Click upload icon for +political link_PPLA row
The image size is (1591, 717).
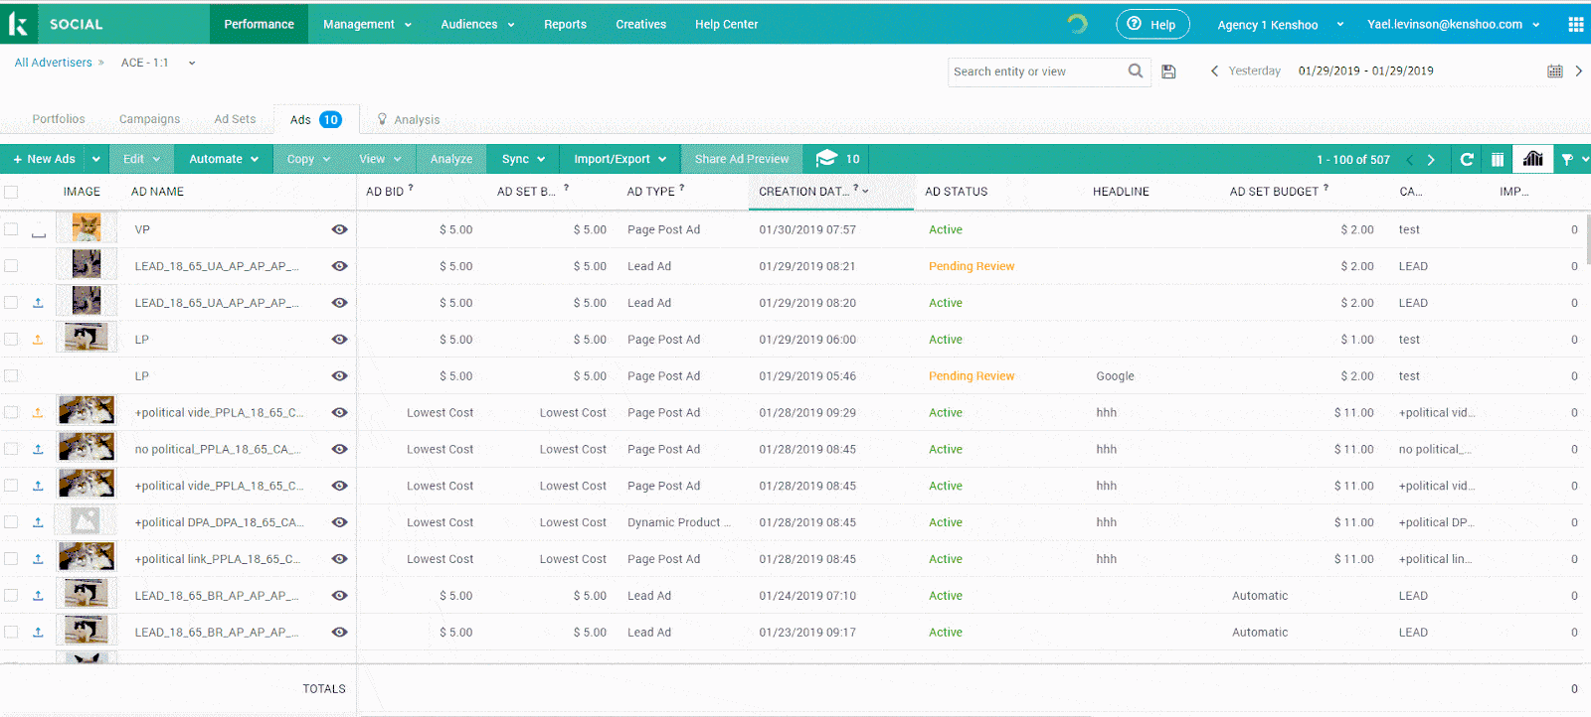(x=38, y=559)
